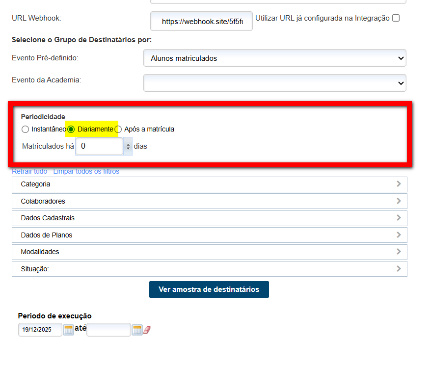Click the 'Retrair tudo' link
Screen dimensions: 430x365
(29, 171)
